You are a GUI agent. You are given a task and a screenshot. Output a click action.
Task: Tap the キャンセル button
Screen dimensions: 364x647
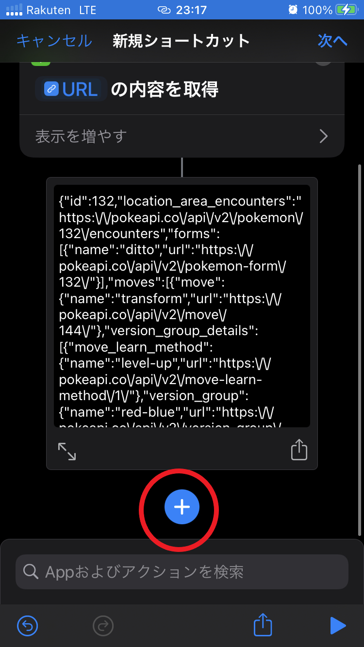coord(54,41)
